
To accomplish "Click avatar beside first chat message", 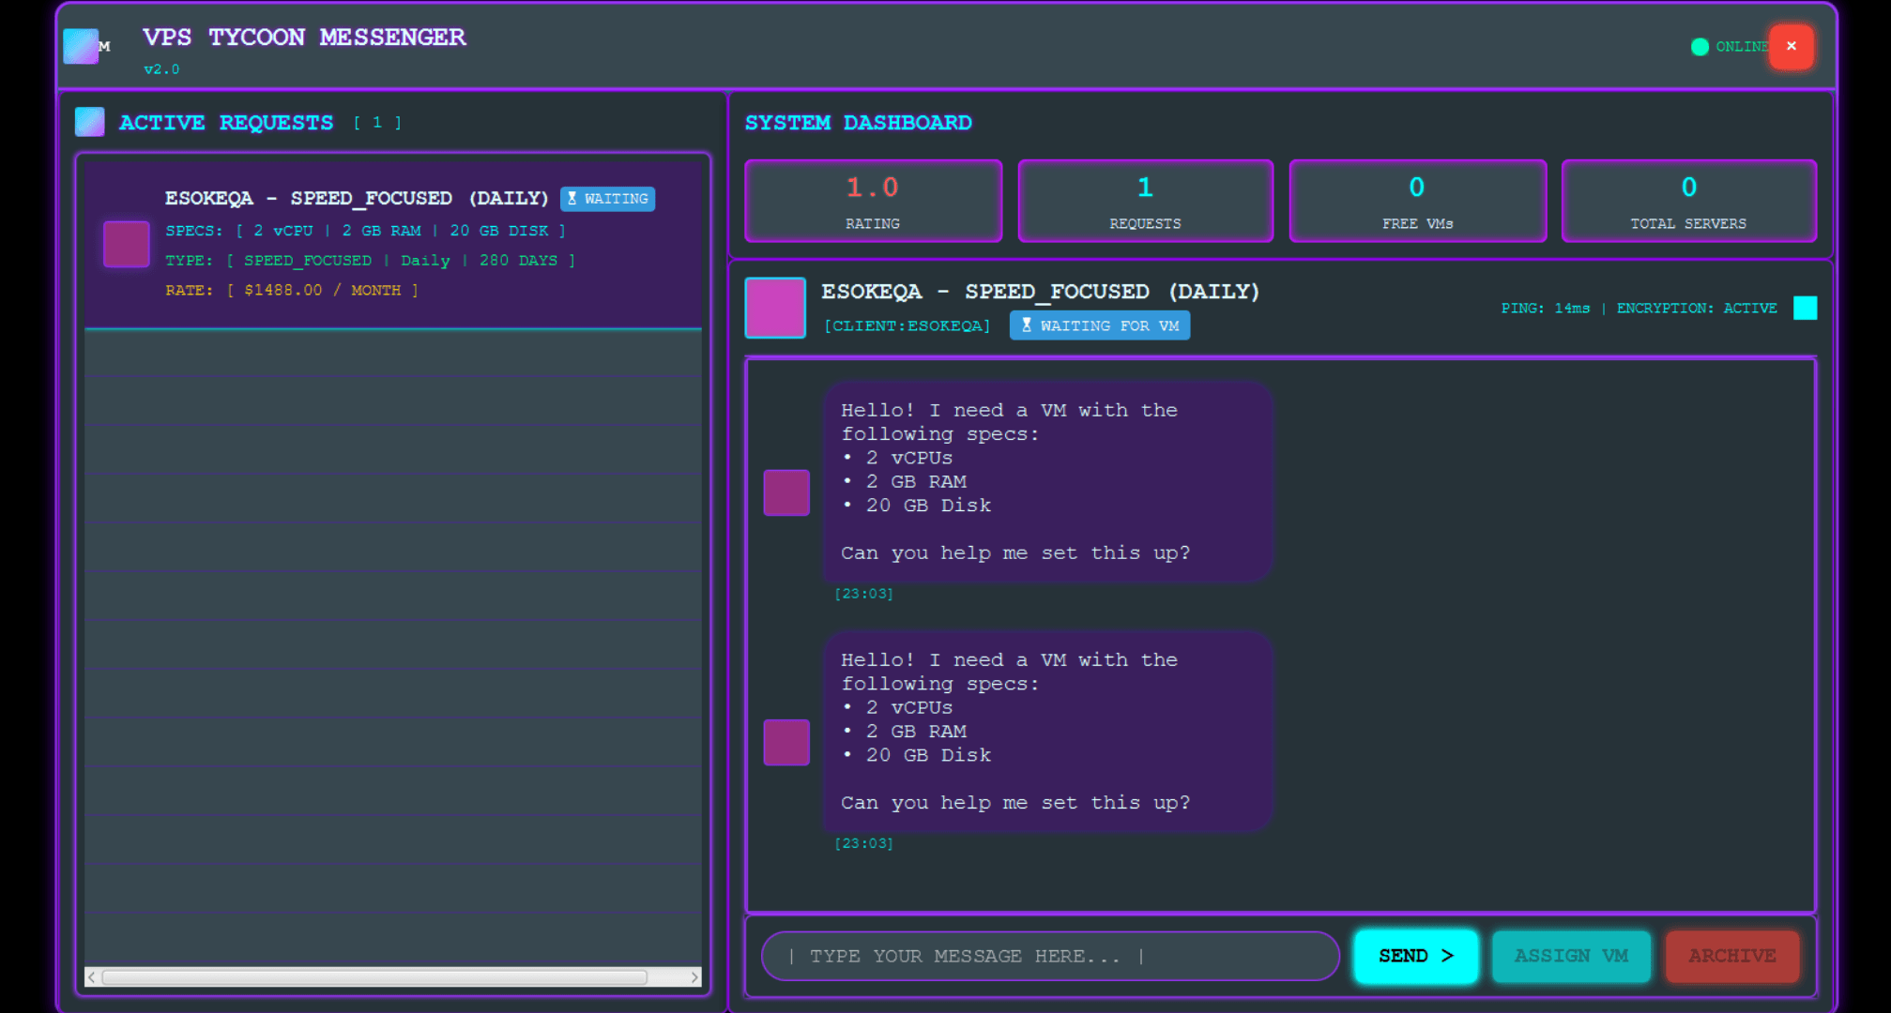I will (x=786, y=492).
